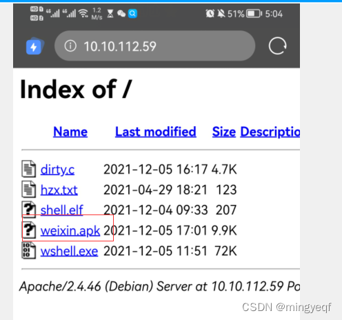
Task: Tap the text file icon beside dirty.c
Action: (29, 169)
